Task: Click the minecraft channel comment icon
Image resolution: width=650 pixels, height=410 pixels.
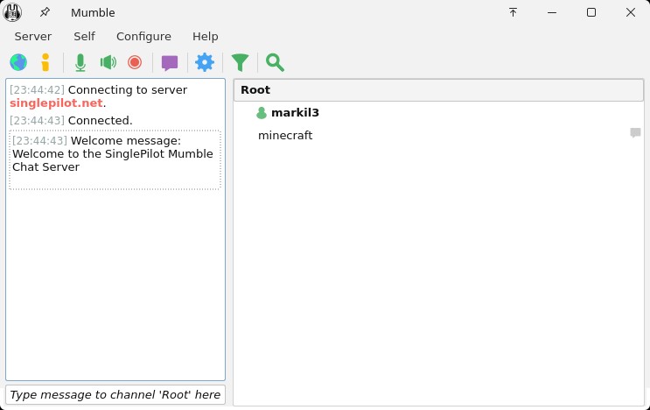Action: tap(635, 133)
